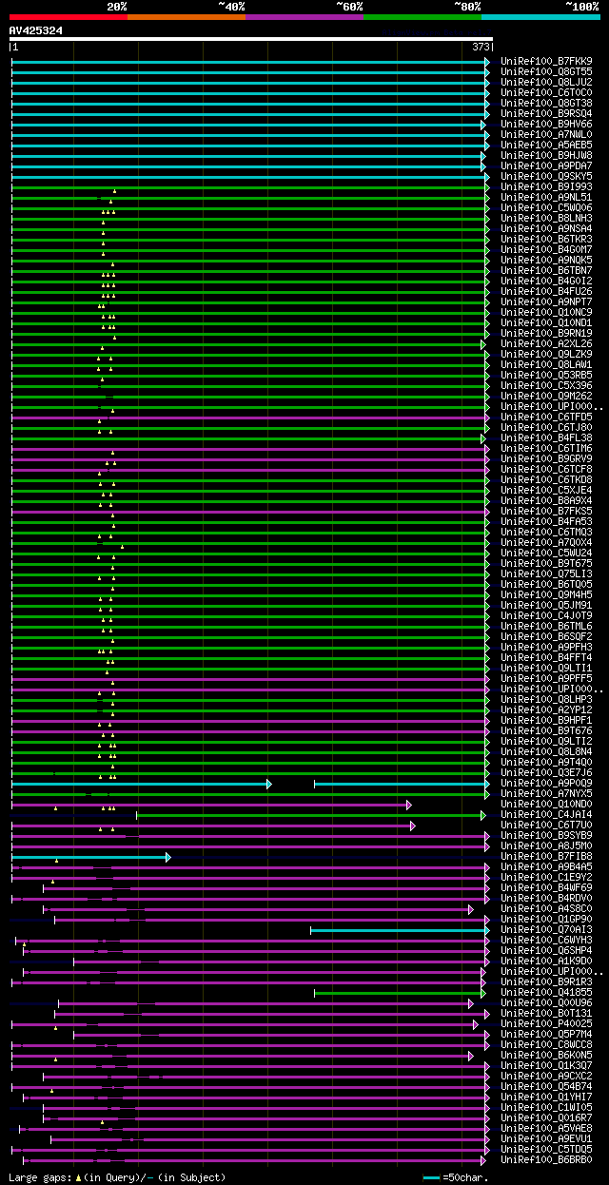Select the UniRef100_B6TBN7 label
Viewport: 609px width, 1185px height.
[546, 271]
